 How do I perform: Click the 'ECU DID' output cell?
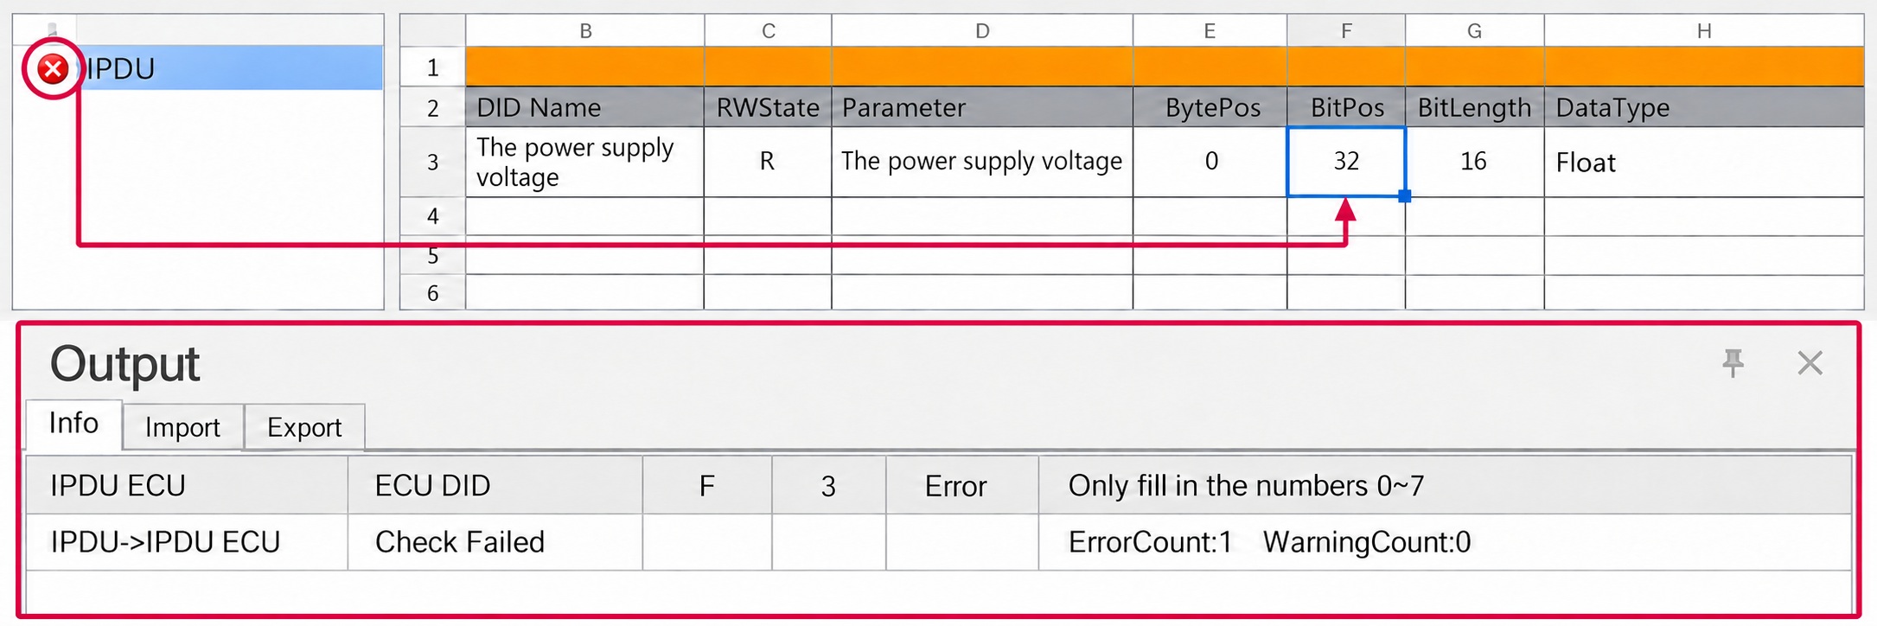click(495, 486)
